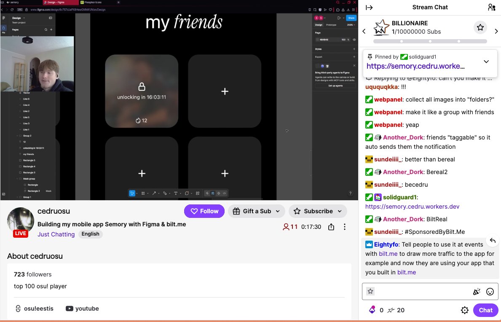The height and width of the screenshot is (322, 501).
Task: Click the cedruosu profile avatar
Action: point(21,221)
